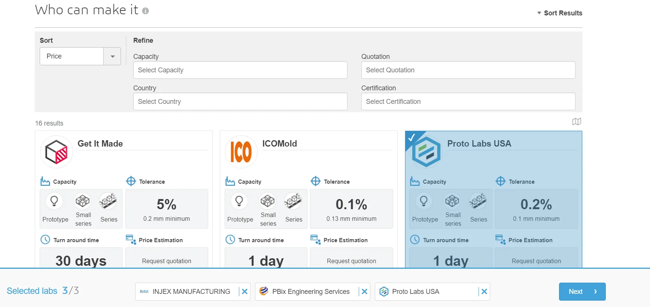The height and width of the screenshot is (307, 650).
Task: Open the map view icon
Action: 577,121
